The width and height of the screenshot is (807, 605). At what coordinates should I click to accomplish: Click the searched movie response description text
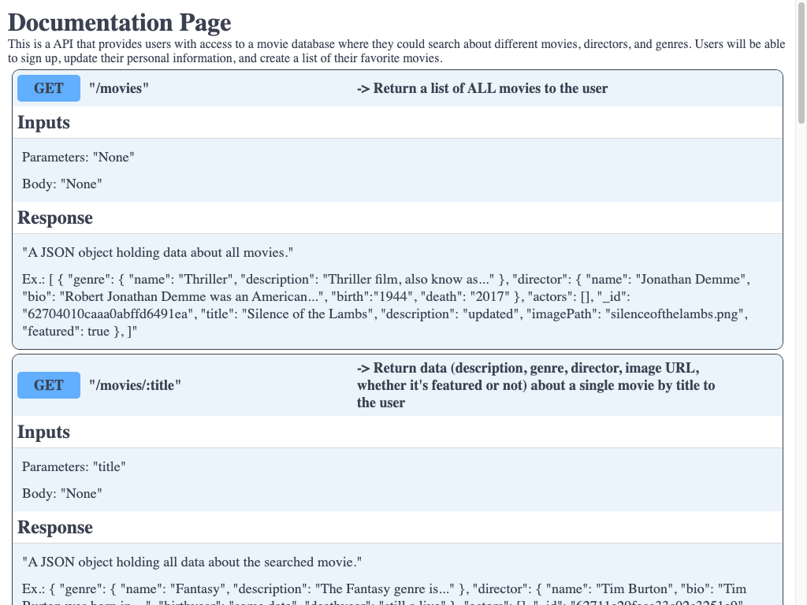[192, 562]
